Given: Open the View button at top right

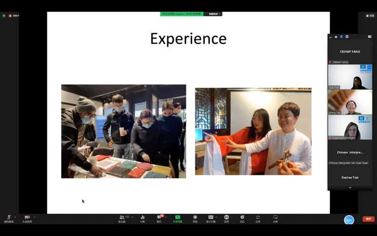Looking at the screenshot, I should pyautogui.click(x=370, y=16).
